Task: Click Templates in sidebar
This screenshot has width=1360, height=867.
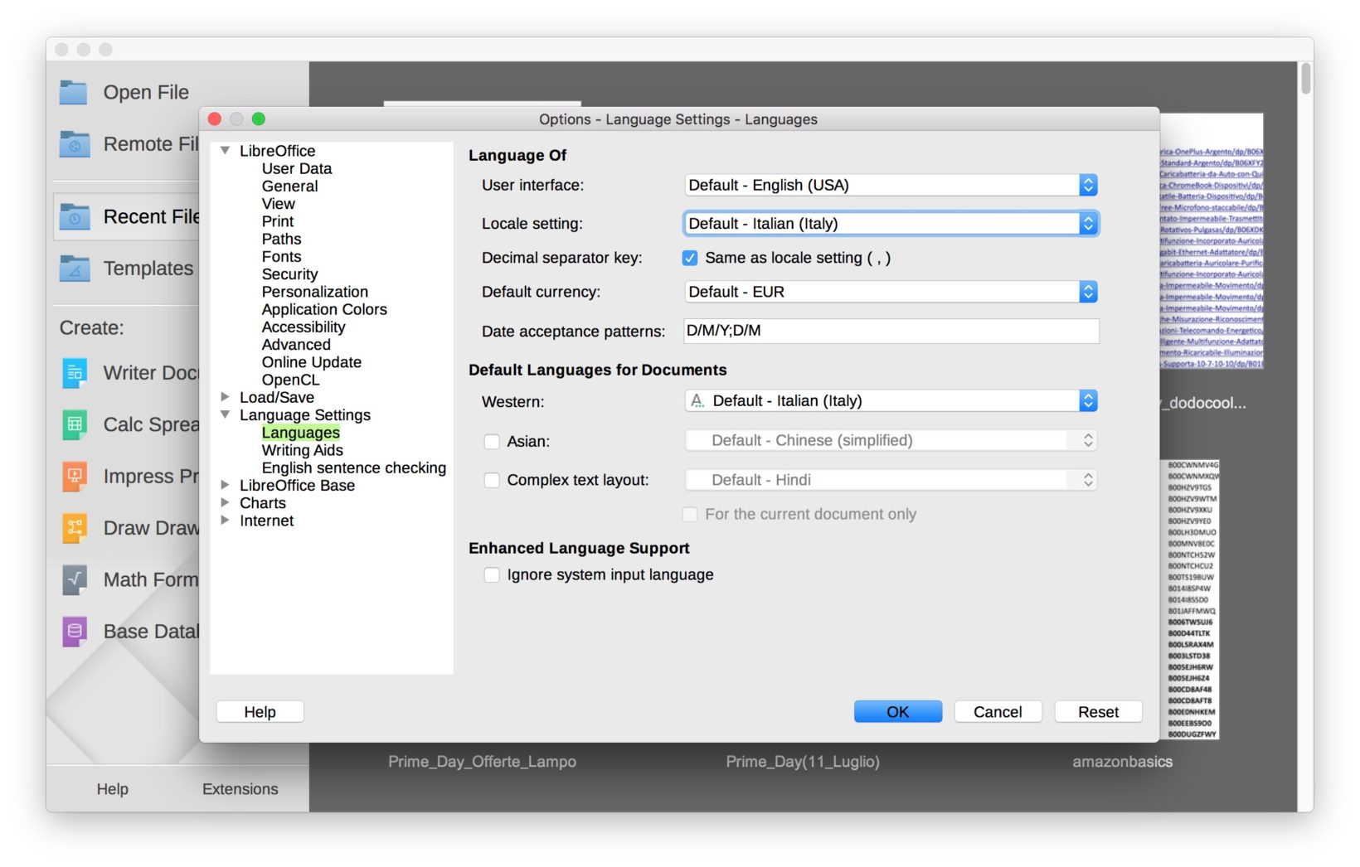Action: 148,269
